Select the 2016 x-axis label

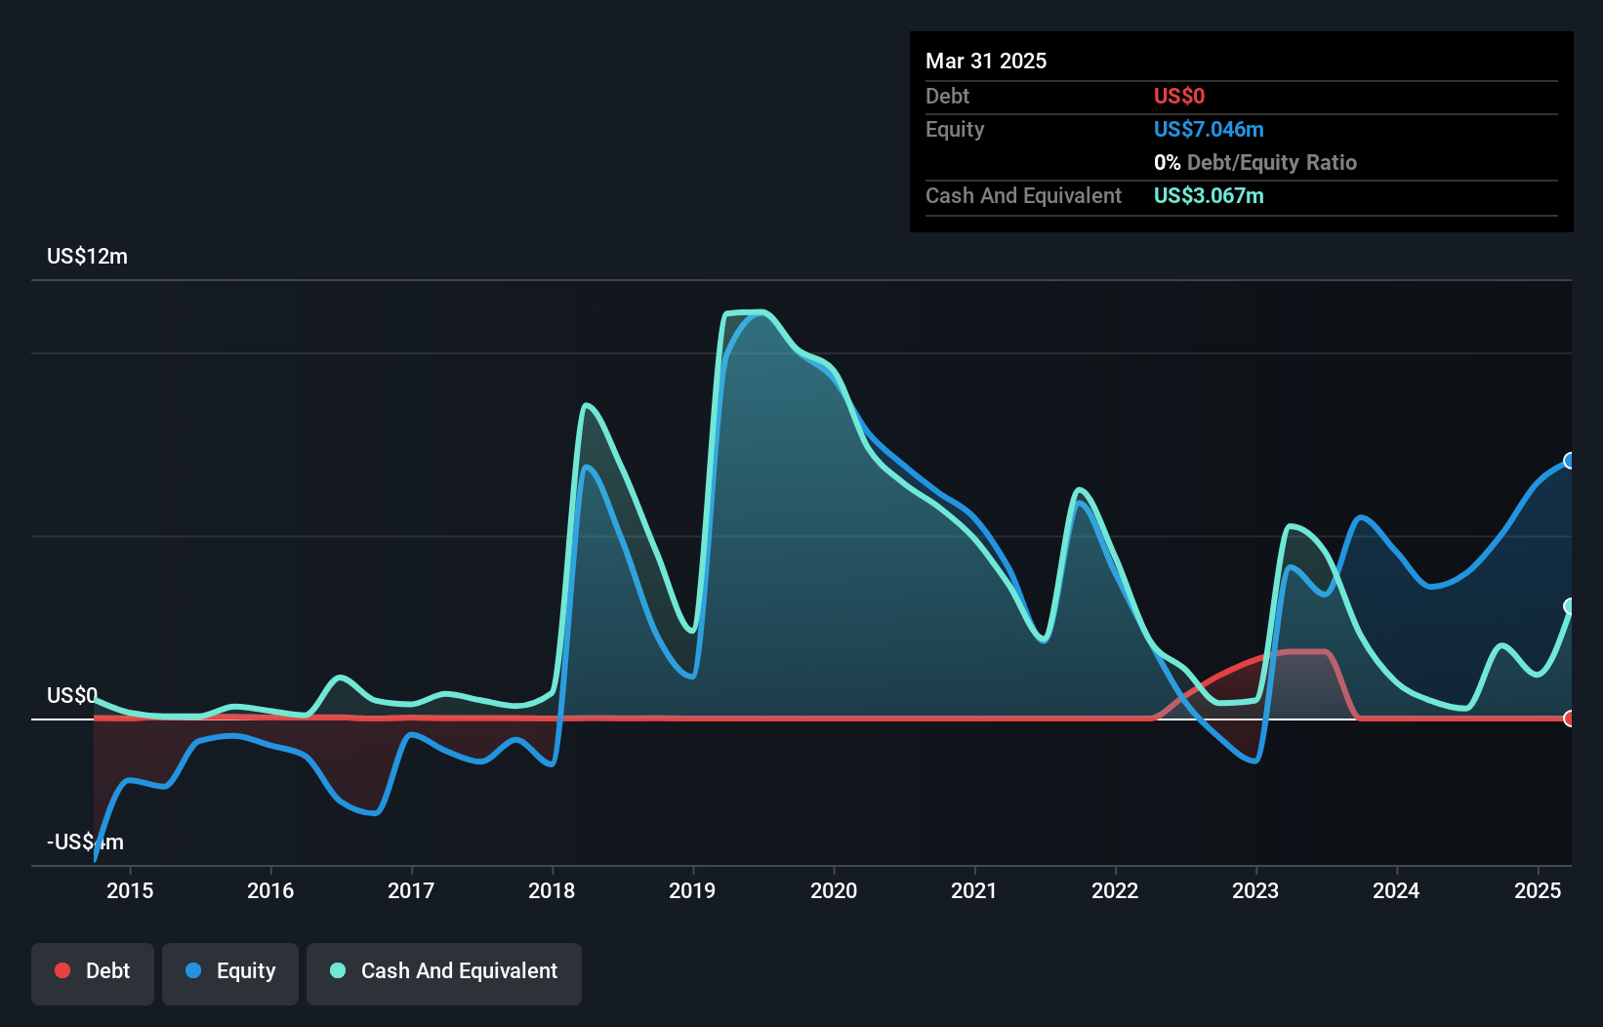click(270, 890)
